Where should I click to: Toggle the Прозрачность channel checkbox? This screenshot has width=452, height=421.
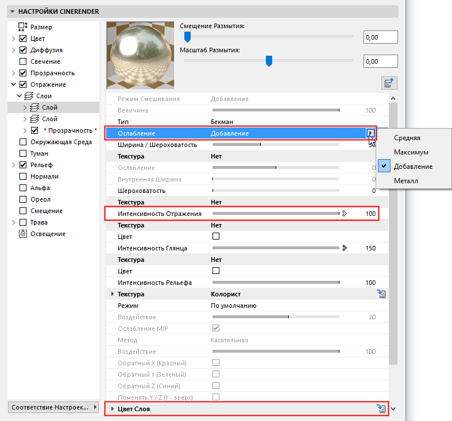(x=23, y=73)
